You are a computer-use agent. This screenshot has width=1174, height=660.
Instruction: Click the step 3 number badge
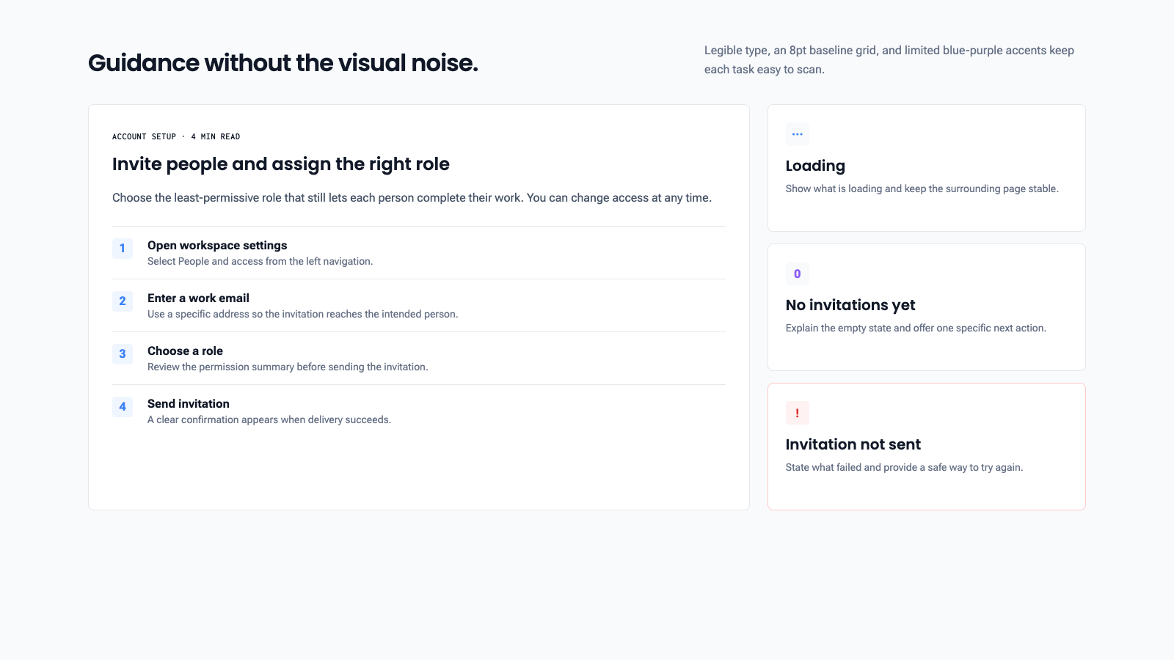click(x=123, y=354)
